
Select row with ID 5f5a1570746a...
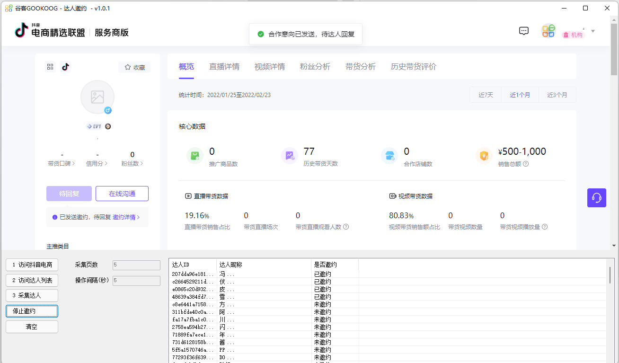[x=388, y=350]
